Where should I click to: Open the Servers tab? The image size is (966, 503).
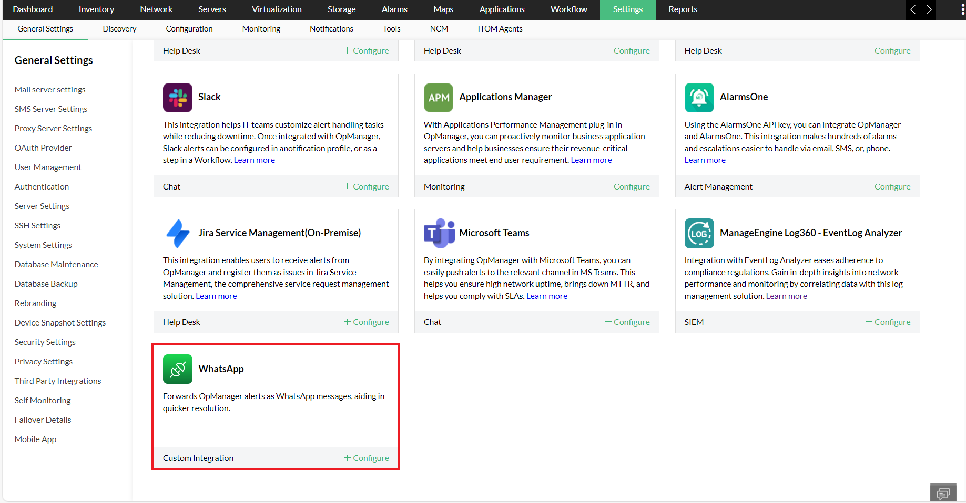click(x=212, y=9)
